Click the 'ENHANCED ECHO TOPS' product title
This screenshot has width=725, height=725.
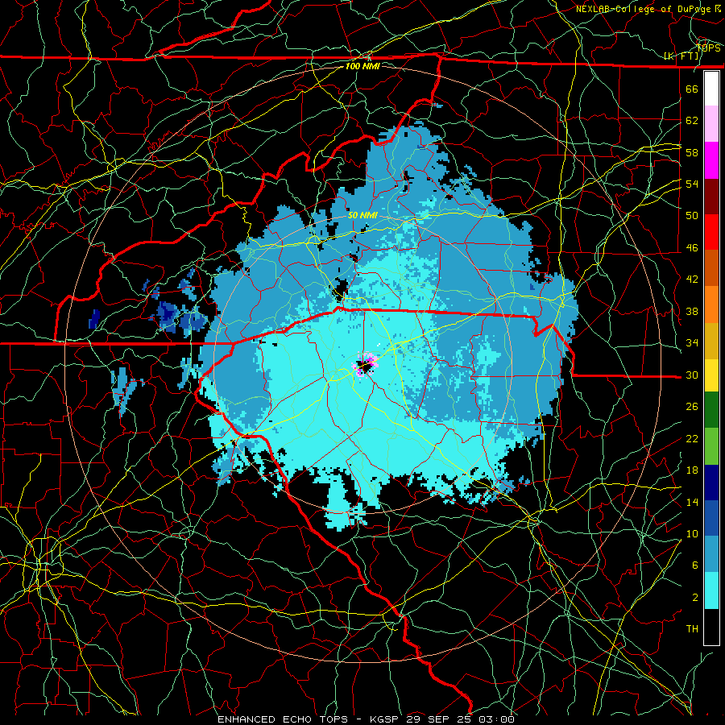[283, 719]
